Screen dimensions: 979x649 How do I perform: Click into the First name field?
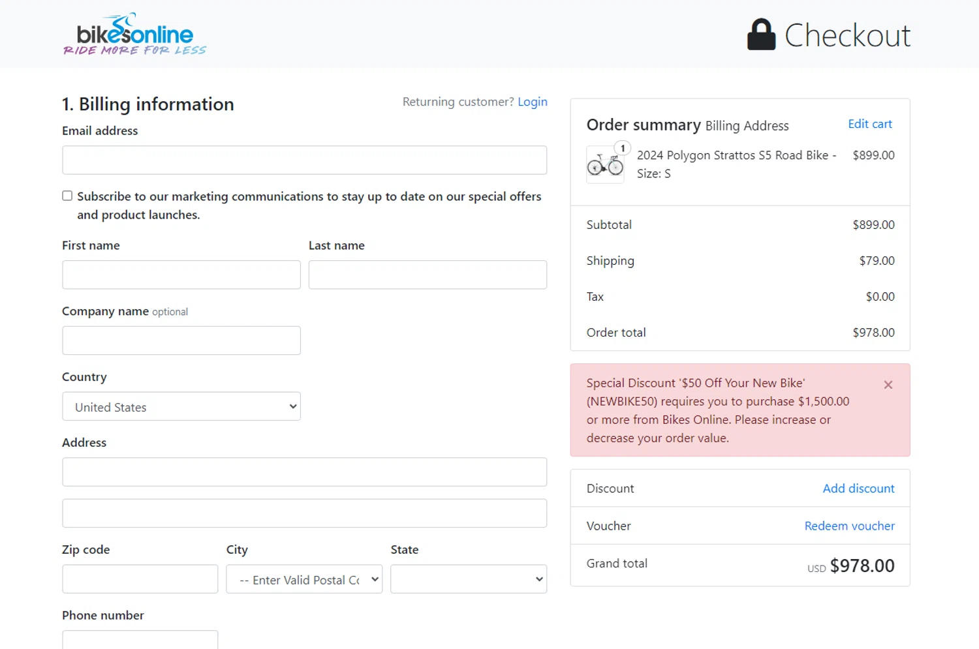tap(181, 275)
